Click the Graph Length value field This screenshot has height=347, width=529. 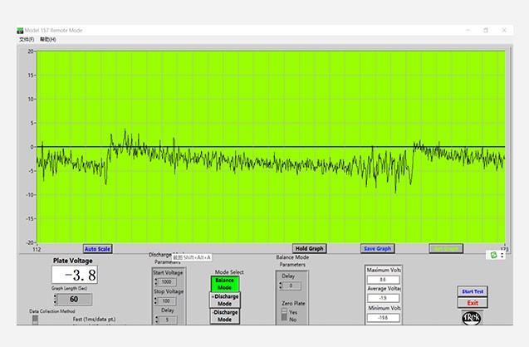point(74,299)
